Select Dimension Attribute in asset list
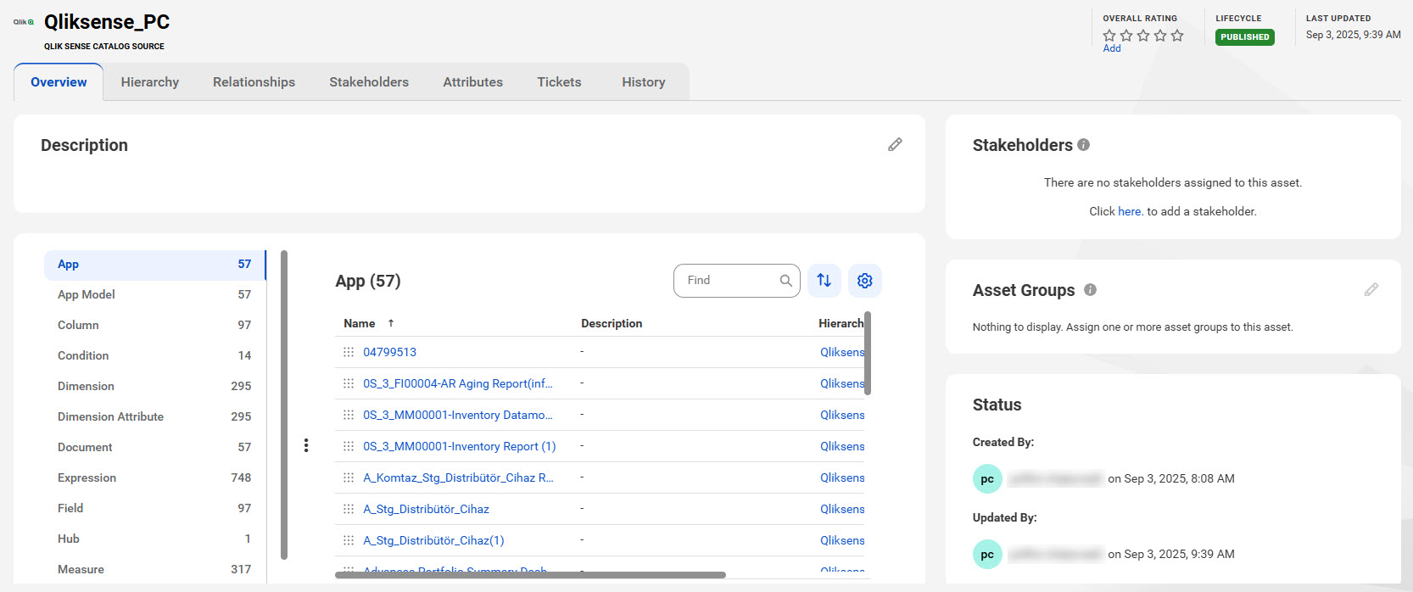The width and height of the screenshot is (1413, 592). click(x=154, y=416)
